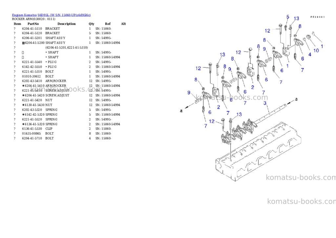Click the Item column header

coord(17,24)
